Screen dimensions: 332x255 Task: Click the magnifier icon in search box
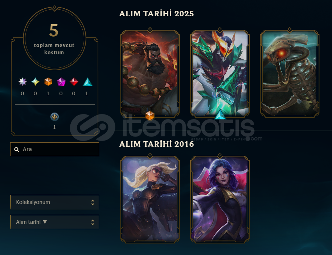click(x=17, y=150)
